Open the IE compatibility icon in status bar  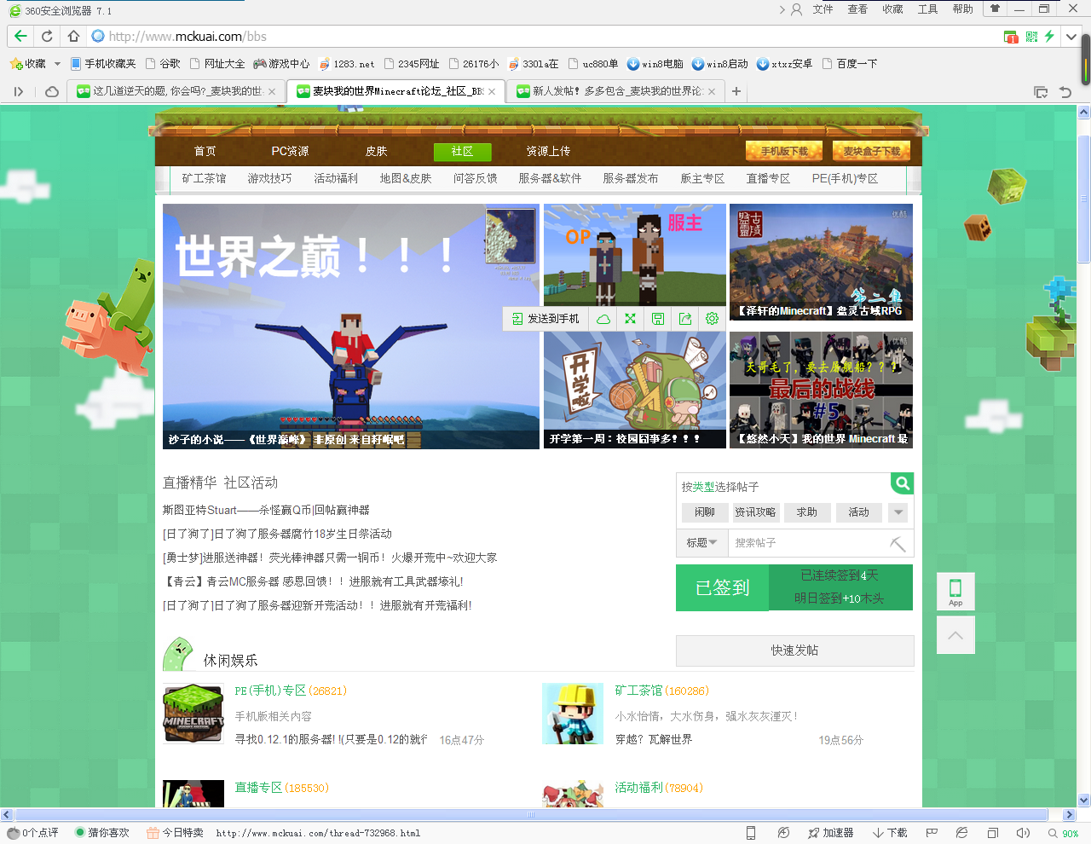[x=961, y=833]
